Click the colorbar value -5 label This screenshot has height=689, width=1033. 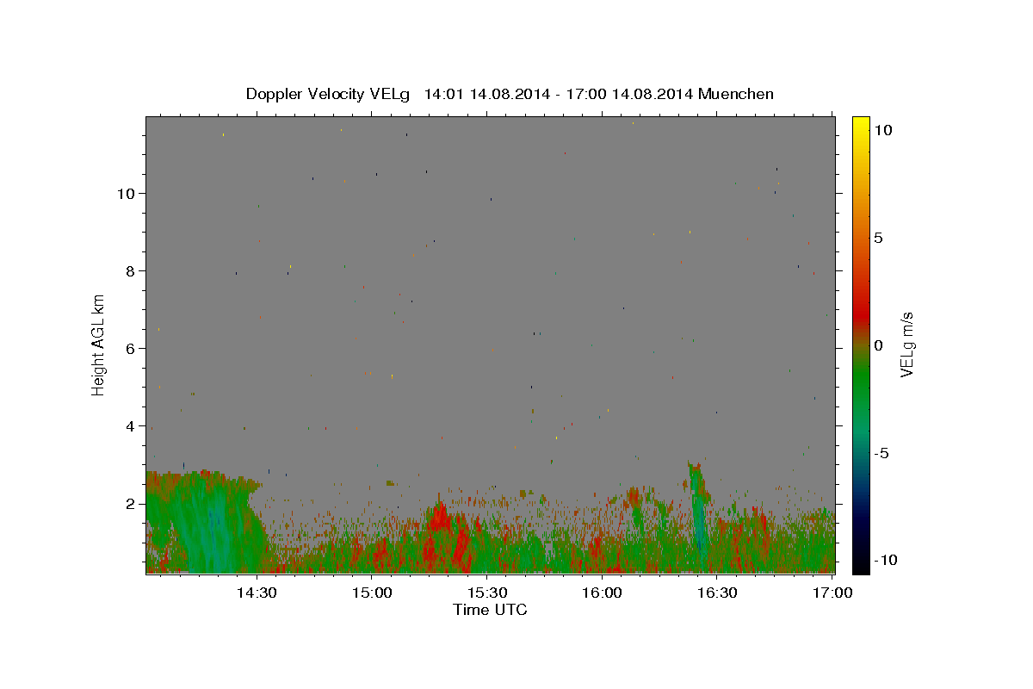tap(881, 453)
